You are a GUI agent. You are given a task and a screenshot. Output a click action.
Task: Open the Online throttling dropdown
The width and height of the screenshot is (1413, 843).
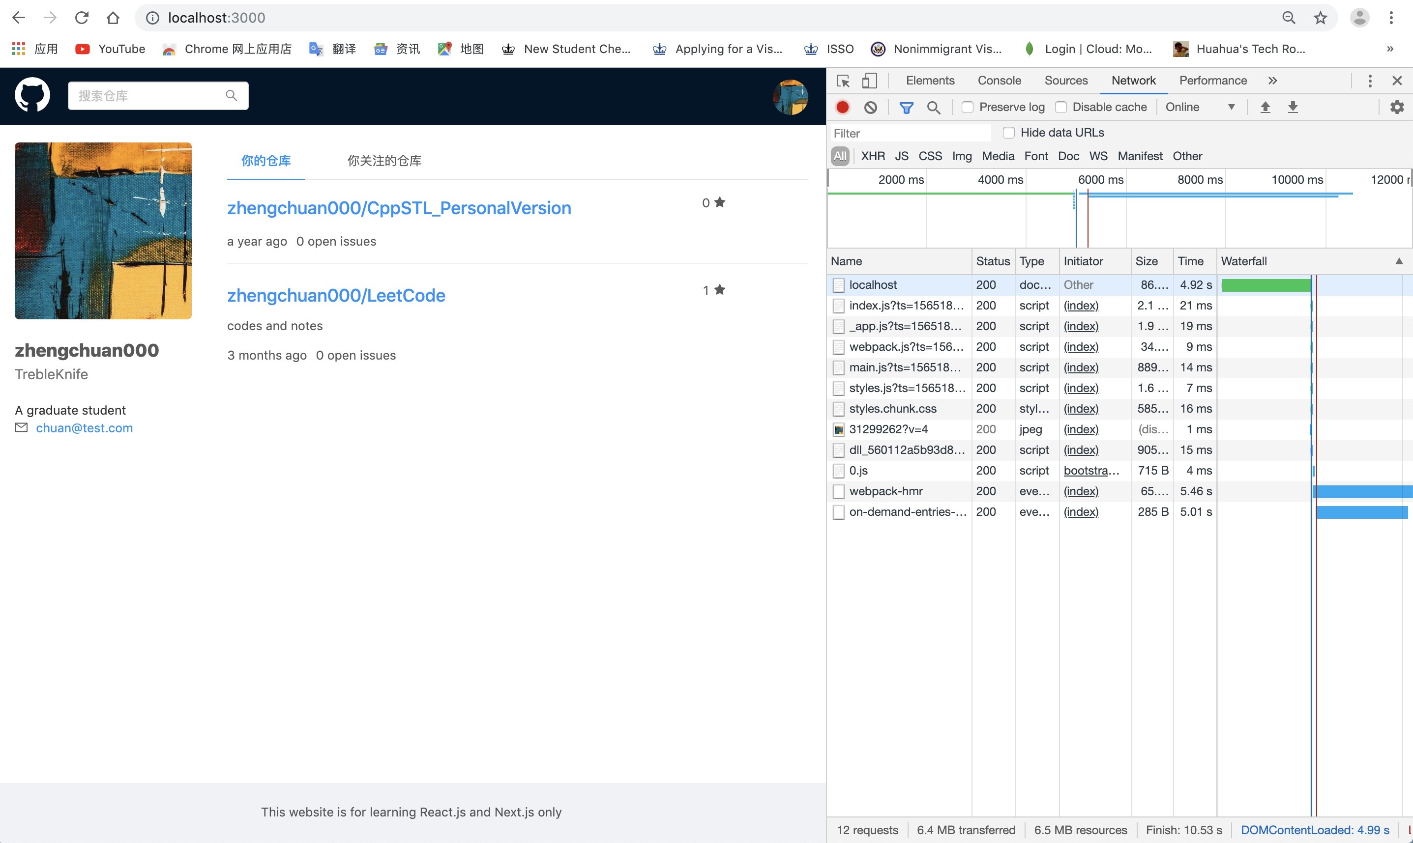point(1200,107)
